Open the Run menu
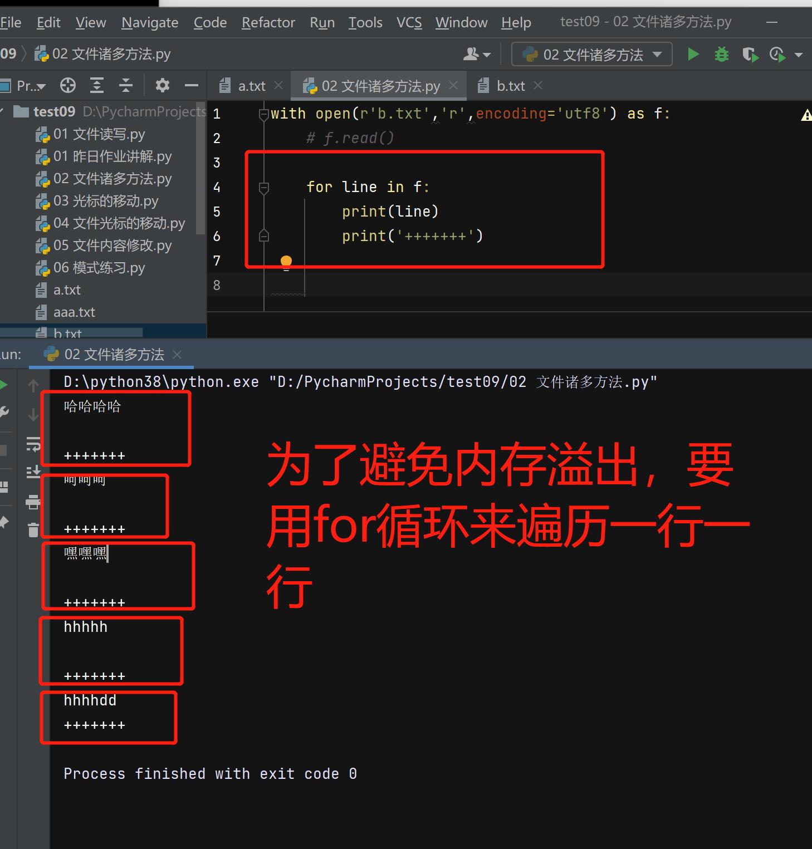 click(322, 22)
